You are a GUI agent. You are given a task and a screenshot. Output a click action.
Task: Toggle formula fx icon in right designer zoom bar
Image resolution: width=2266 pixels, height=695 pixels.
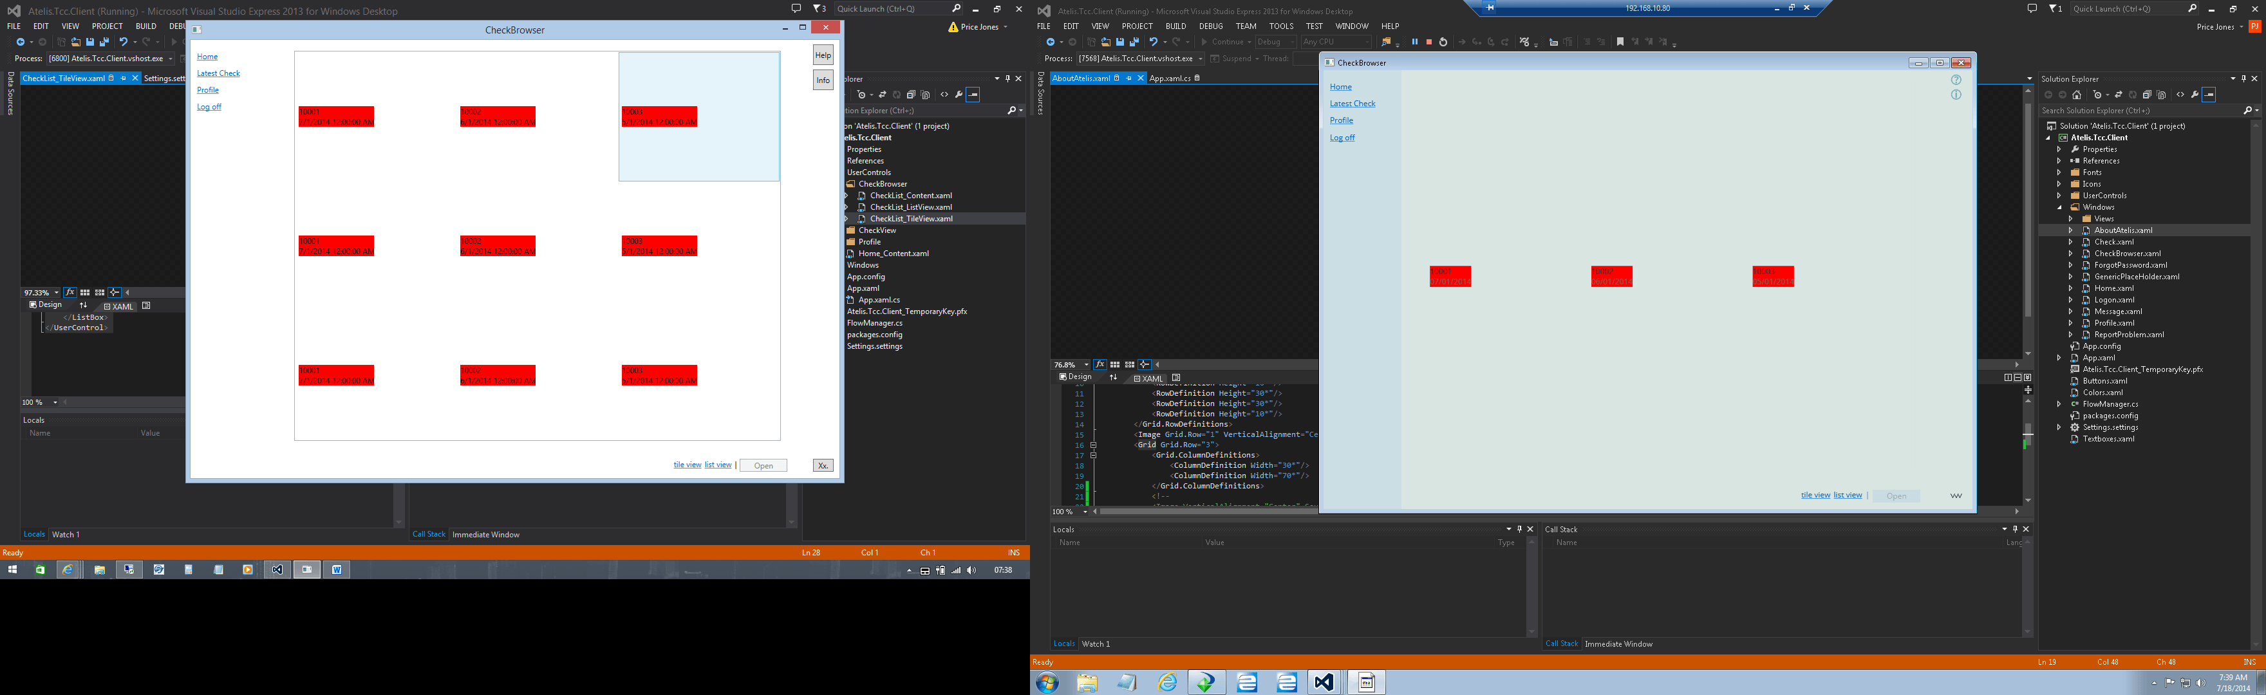click(1100, 364)
